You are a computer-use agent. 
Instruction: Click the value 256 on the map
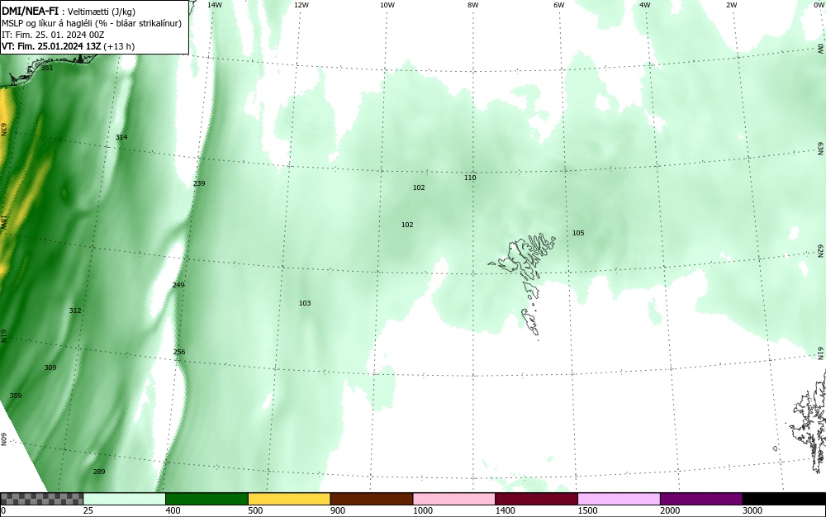(x=179, y=352)
